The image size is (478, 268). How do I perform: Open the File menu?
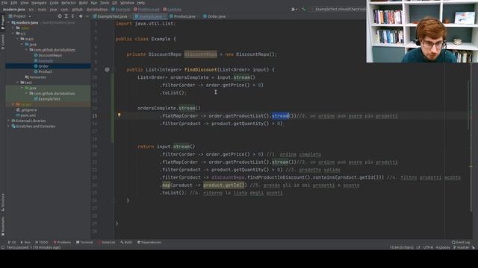(x=4, y=3)
